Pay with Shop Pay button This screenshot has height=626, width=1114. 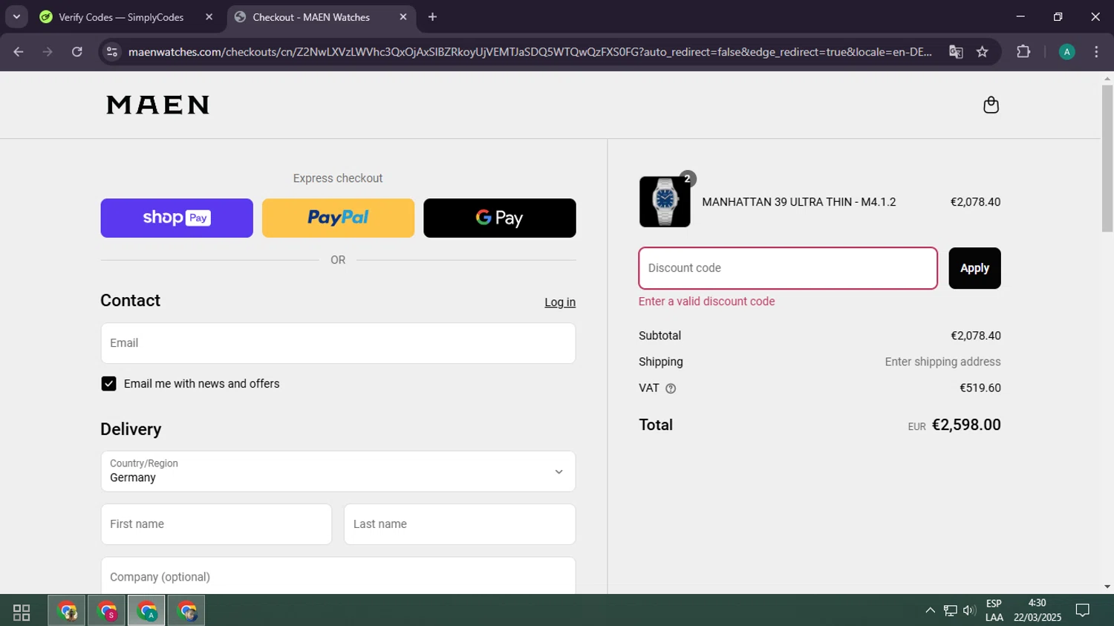pos(177,218)
